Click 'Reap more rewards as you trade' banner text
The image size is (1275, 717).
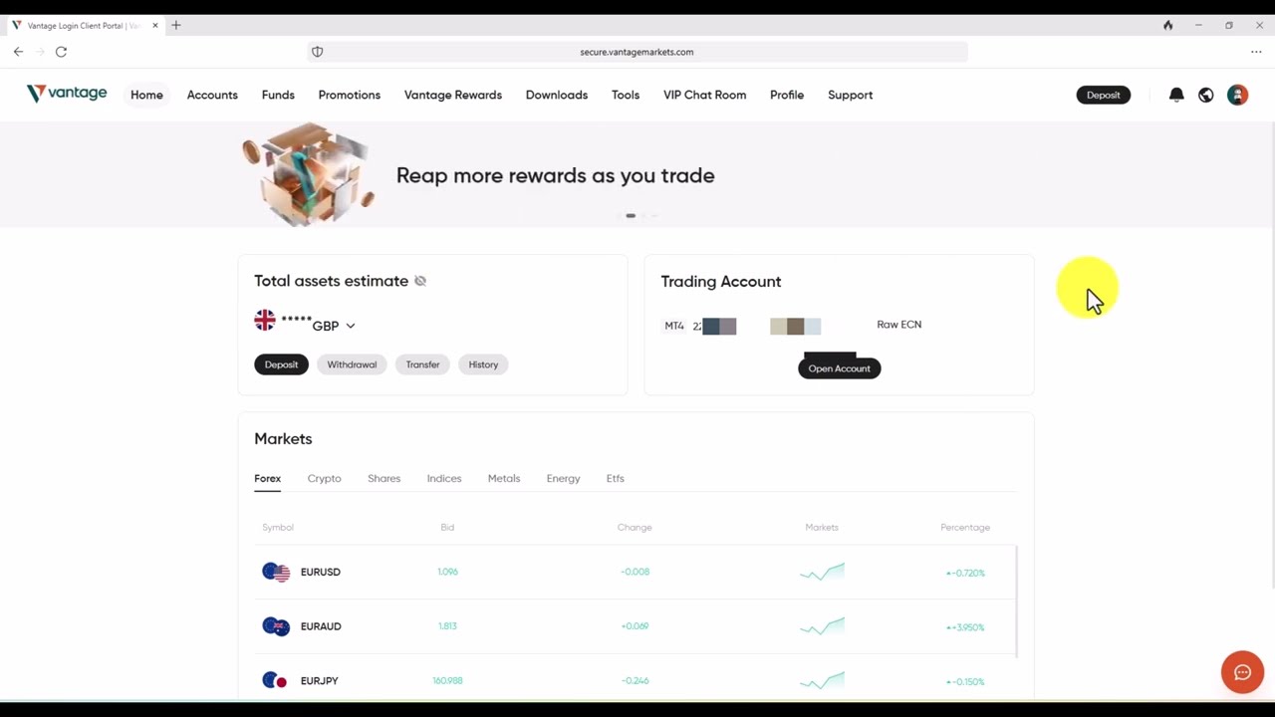(x=556, y=175)
